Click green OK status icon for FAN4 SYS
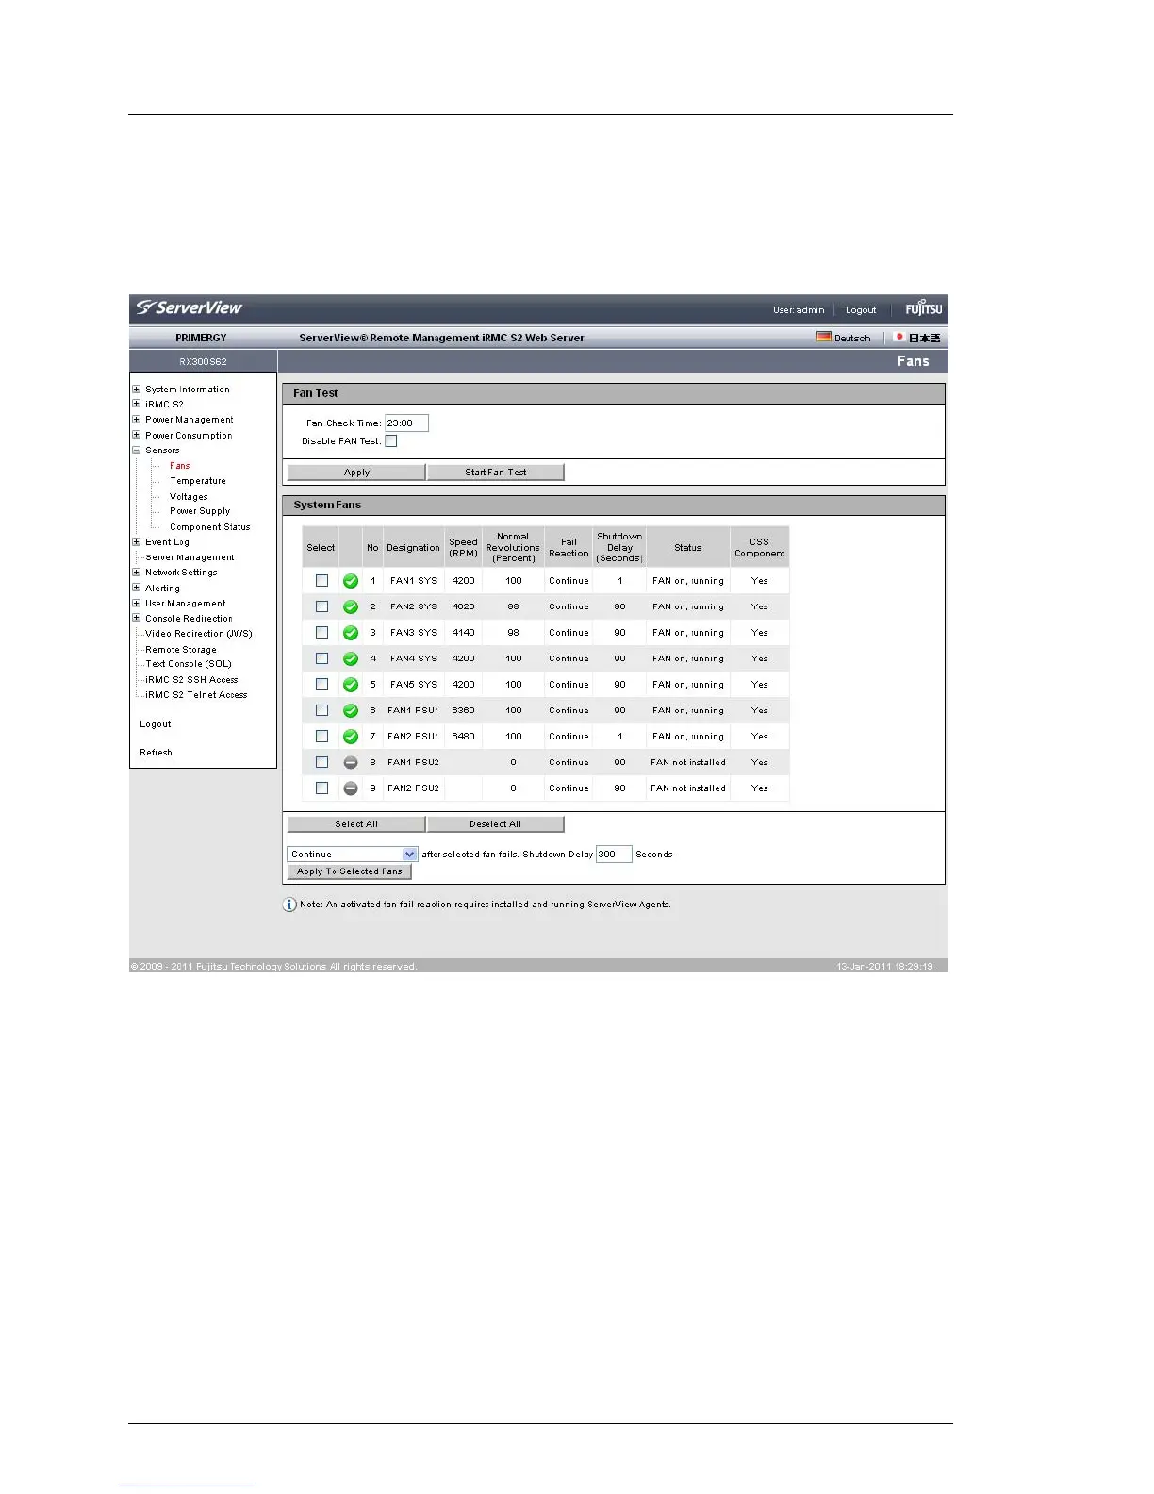The image size is (1154, 1494). (351, 658)
